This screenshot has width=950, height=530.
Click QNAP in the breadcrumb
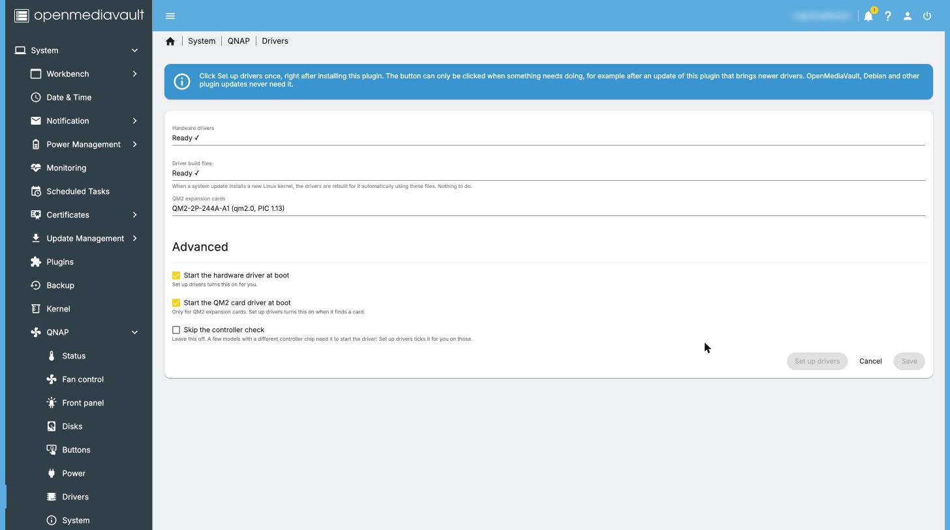pyautogui.click(x=239, y=41)
